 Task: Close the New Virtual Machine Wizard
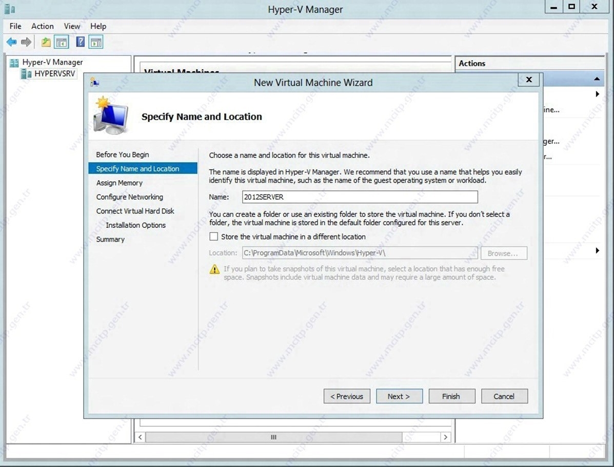pyautogui.click(x=529, y=80)
